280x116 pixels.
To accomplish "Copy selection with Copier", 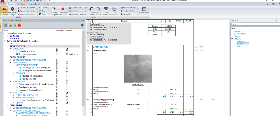I will click(43, 11).
